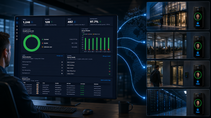Screen dimensions: 211x118
Task: Click the Lobby Kiosk 1 wifi status icon
Action: 110,74
